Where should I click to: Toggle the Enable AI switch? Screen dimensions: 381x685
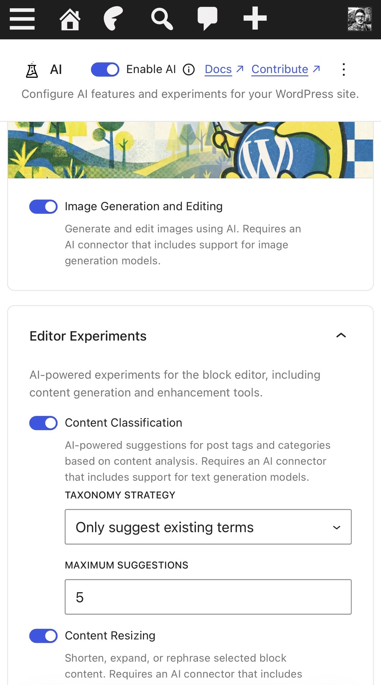pos(105,70)
